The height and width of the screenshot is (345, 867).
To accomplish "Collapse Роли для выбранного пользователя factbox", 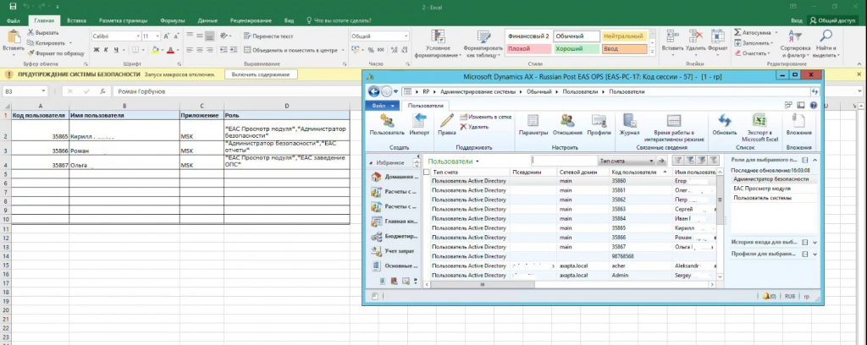I will click(x=815, y=160).
